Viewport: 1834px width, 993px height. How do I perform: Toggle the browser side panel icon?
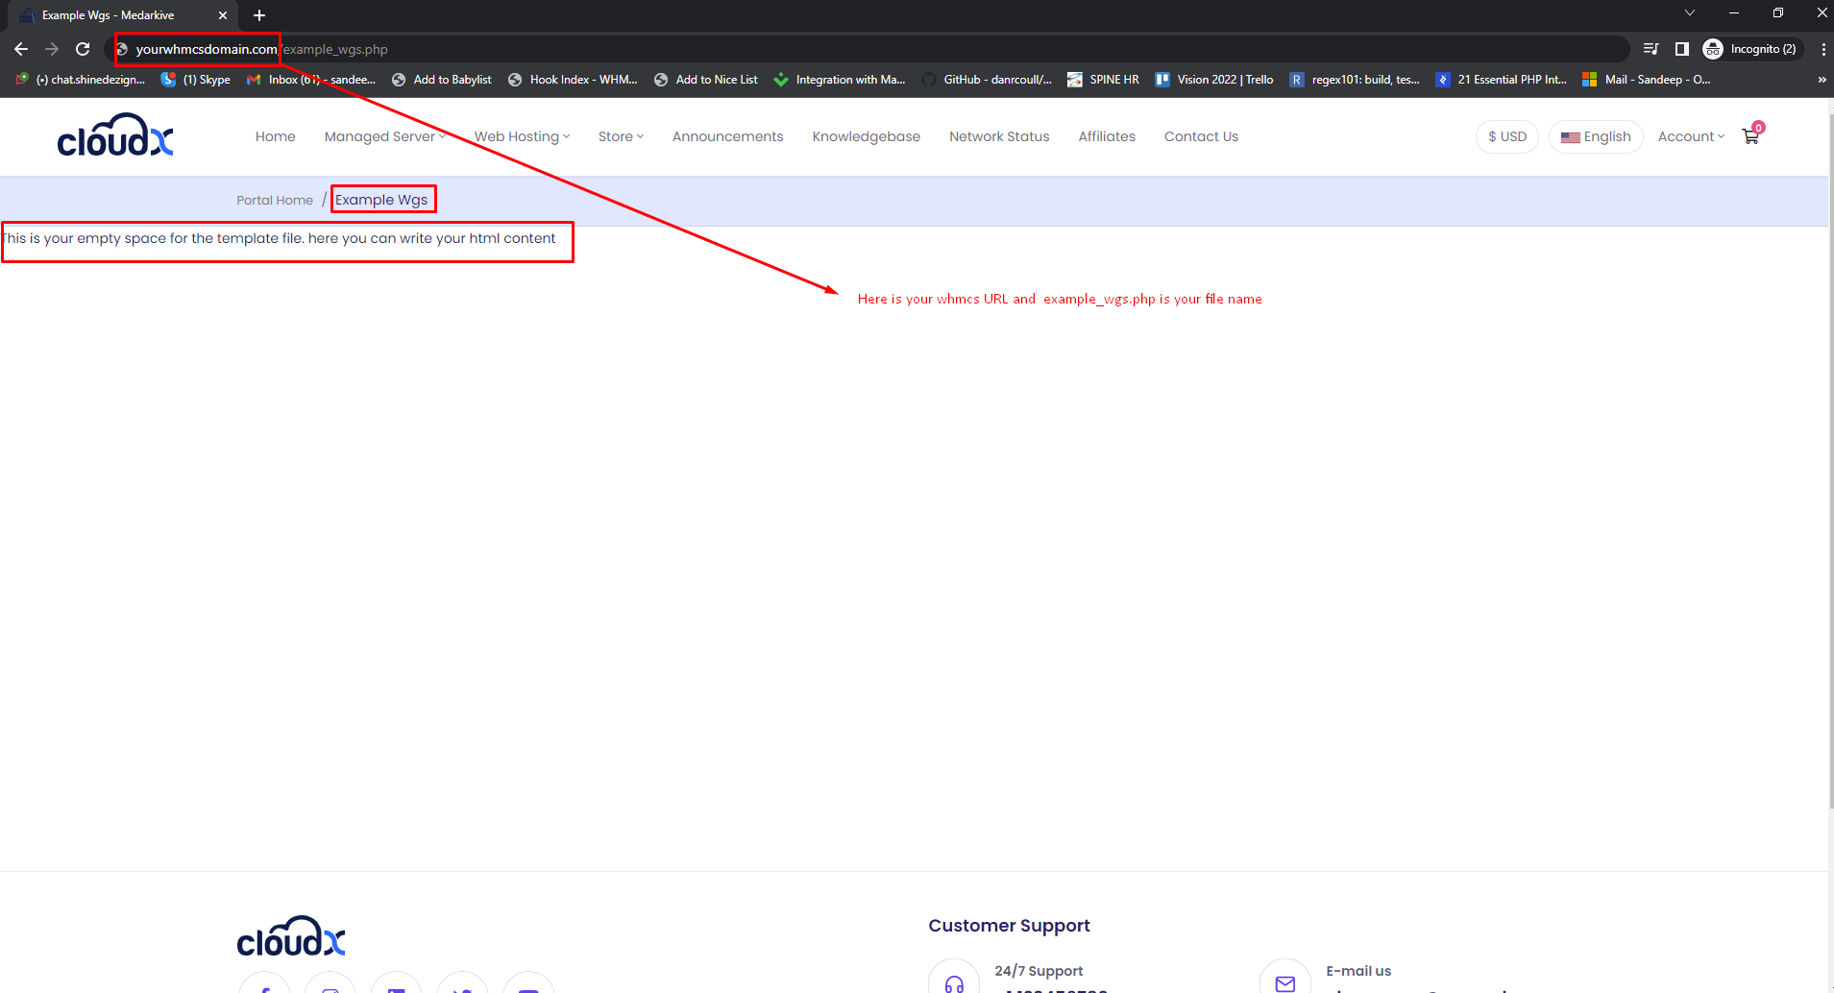click(1681, 49)
